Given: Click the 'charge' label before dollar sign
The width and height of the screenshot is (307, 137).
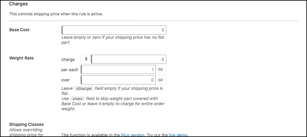Looking at the screenshot, I should coord(68,59).
